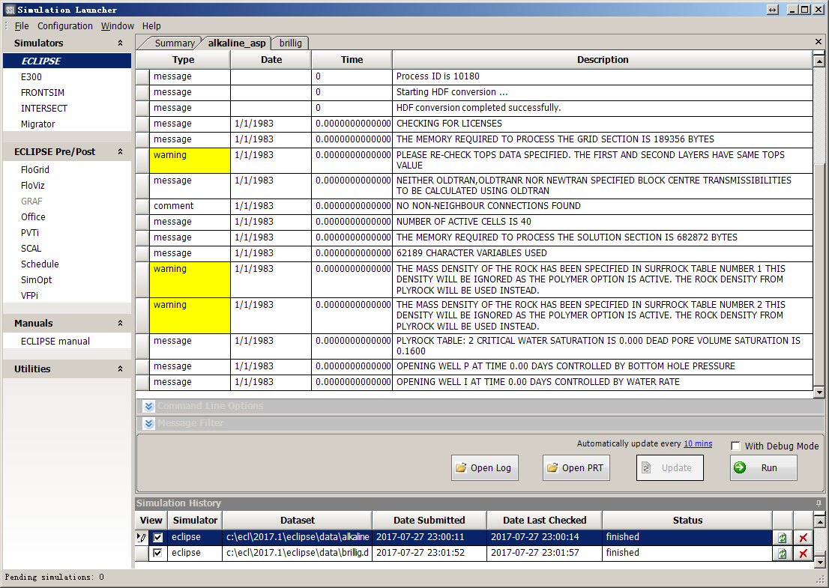Click the double-arrow icon in the title bar
This screenshot has height=588, width=829.
coord(773,10)
